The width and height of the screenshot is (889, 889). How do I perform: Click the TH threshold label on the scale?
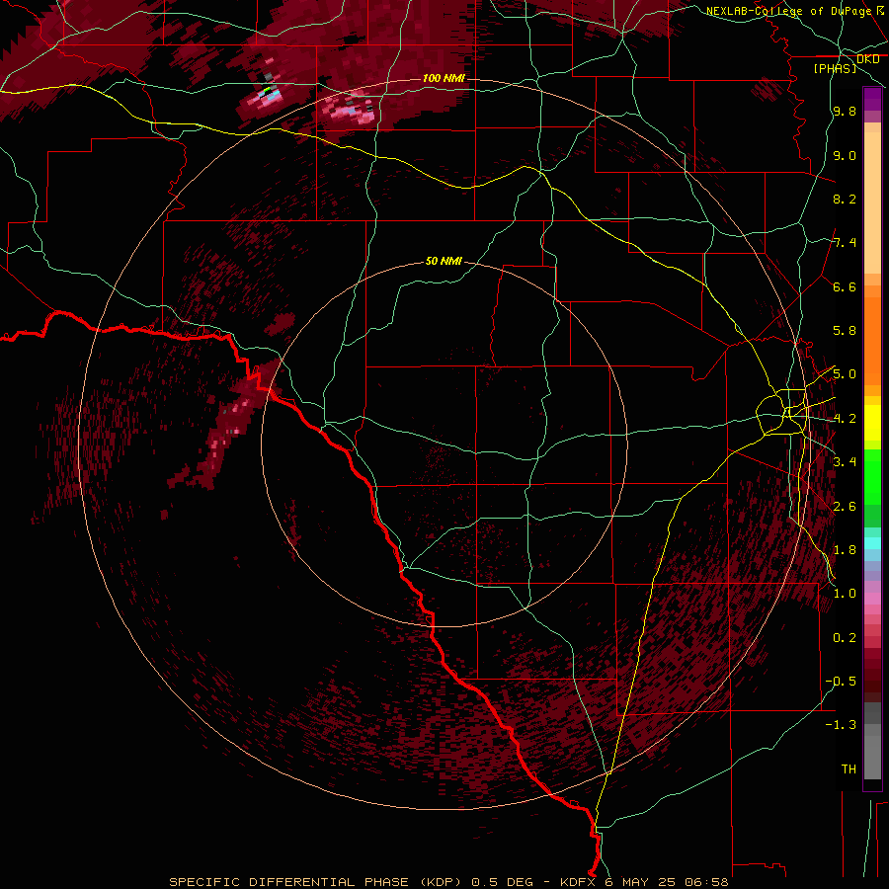tap(849, 769)
